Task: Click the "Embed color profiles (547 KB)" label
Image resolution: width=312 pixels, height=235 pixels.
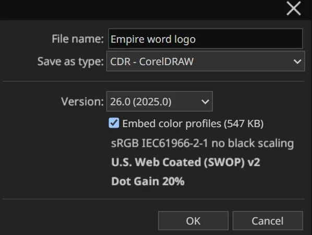Action: 193,123
